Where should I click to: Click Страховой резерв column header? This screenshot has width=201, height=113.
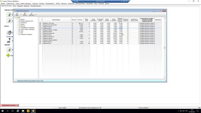(100, 20)
